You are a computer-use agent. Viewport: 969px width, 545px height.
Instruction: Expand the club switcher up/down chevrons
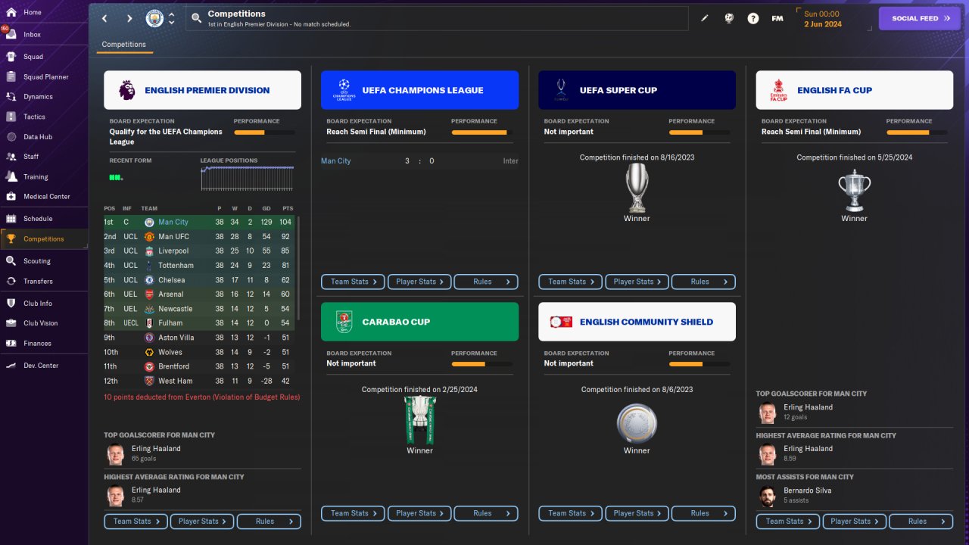coord(171,18)
